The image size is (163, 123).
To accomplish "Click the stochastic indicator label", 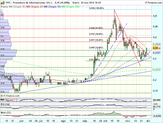I will pyautogui.click(x=9, y=100).
